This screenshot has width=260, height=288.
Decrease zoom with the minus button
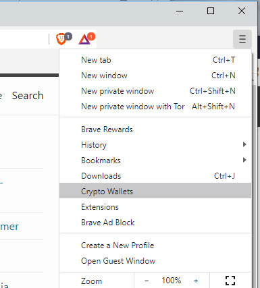147,281
